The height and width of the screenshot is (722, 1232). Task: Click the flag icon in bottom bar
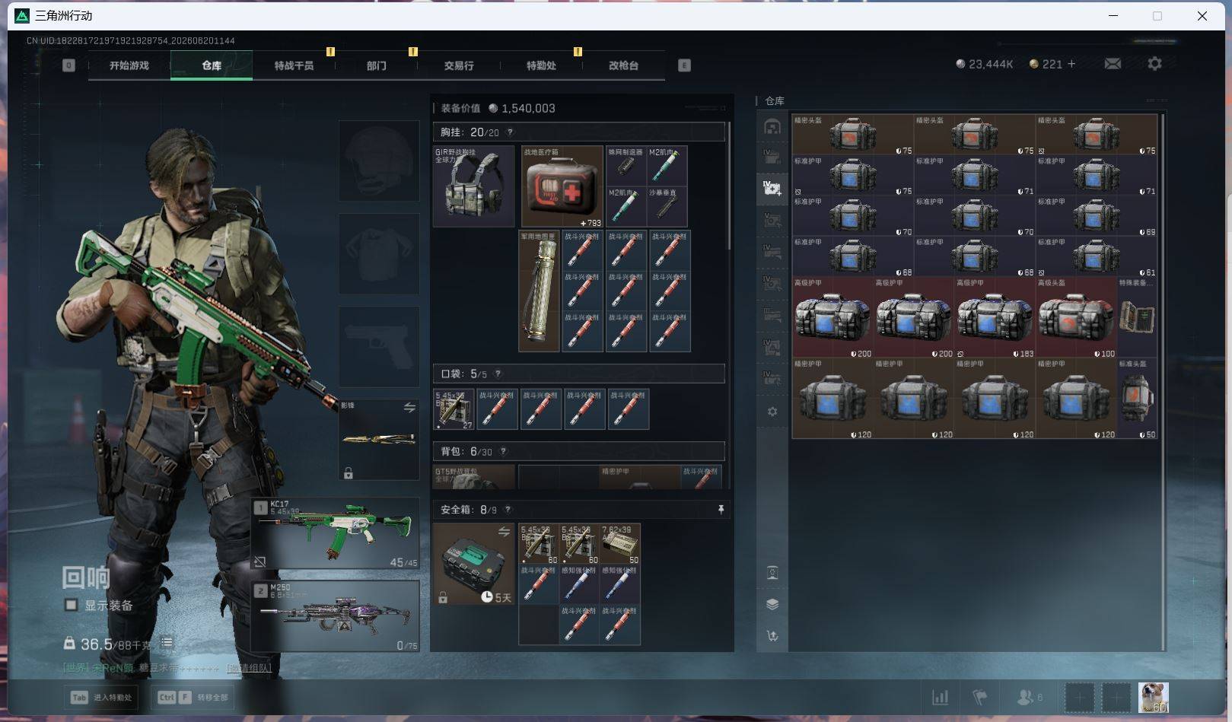click(x=980, y=697)
